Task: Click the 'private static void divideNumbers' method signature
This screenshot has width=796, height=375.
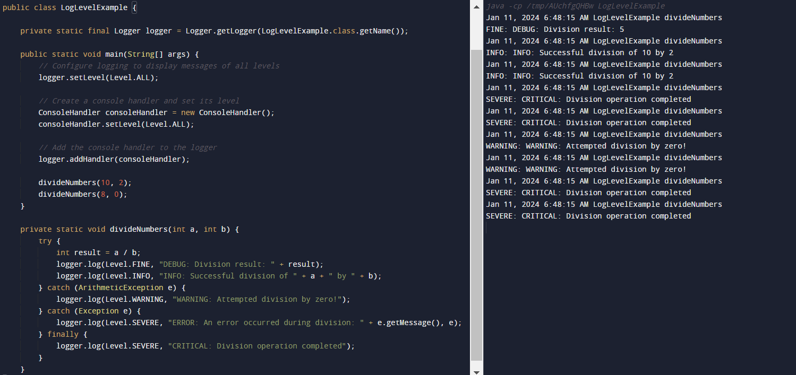Action: coord(130,229)
